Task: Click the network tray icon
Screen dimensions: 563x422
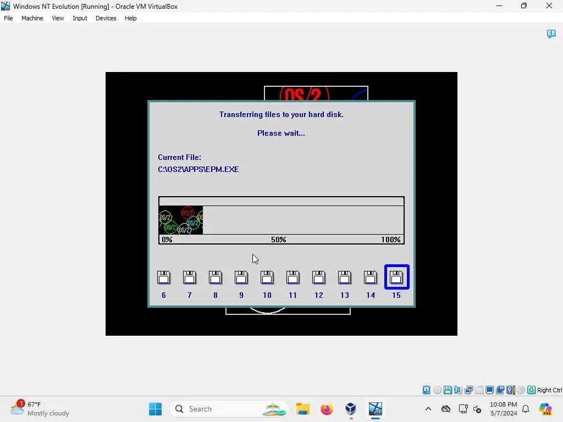Action: tap(463, 409)
